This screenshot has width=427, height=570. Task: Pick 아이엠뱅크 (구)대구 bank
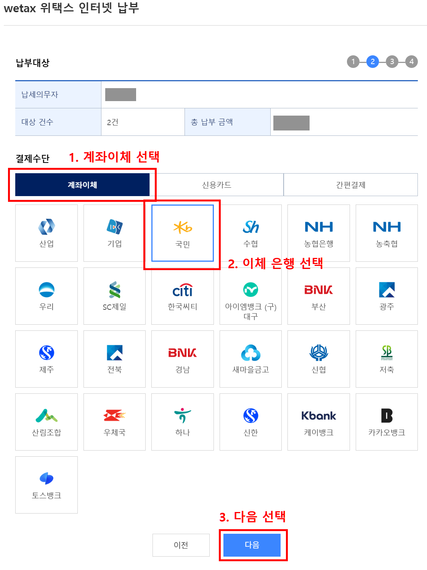pos(250,296)
